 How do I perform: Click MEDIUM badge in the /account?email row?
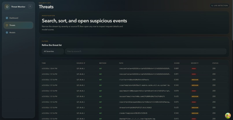pos(195,96)
